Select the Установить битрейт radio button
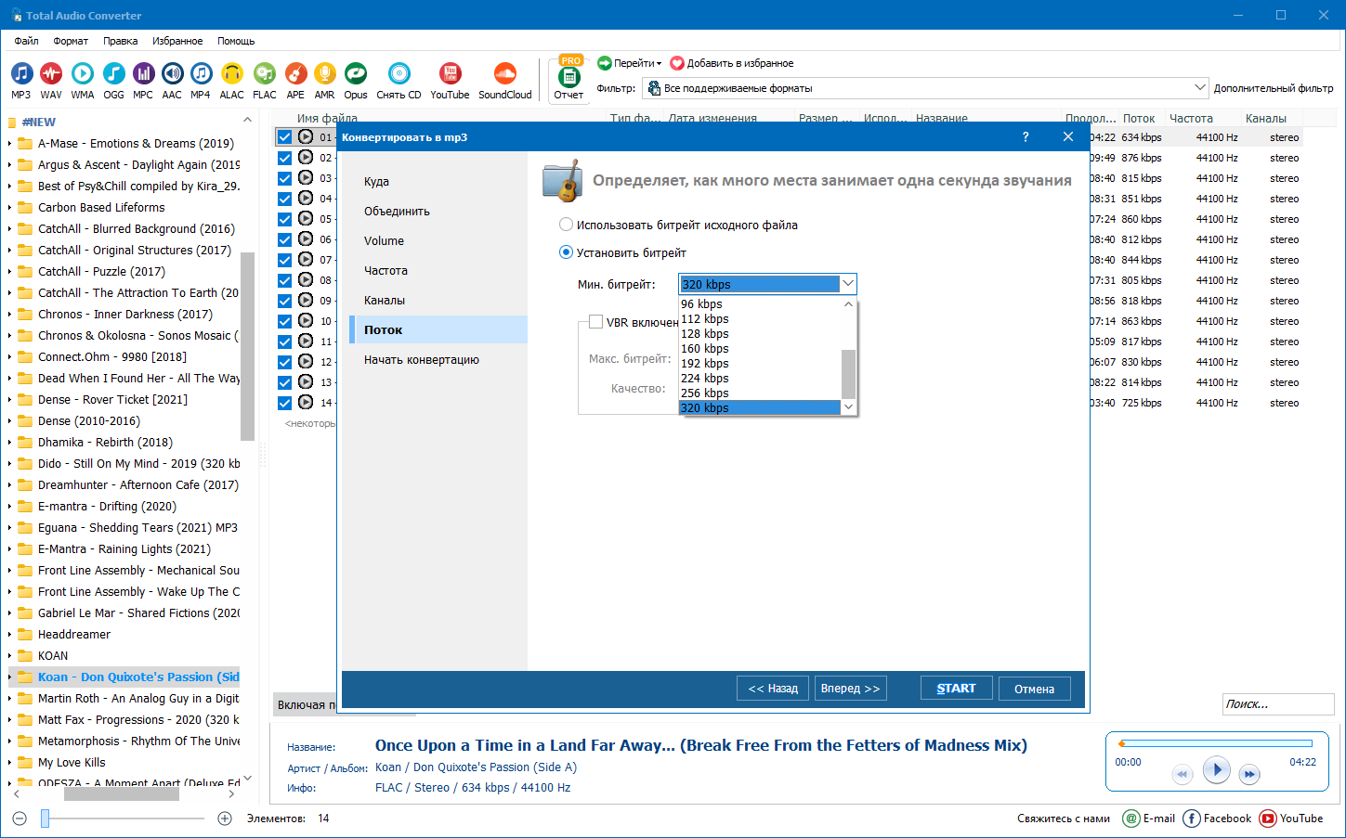 (566, 252)
